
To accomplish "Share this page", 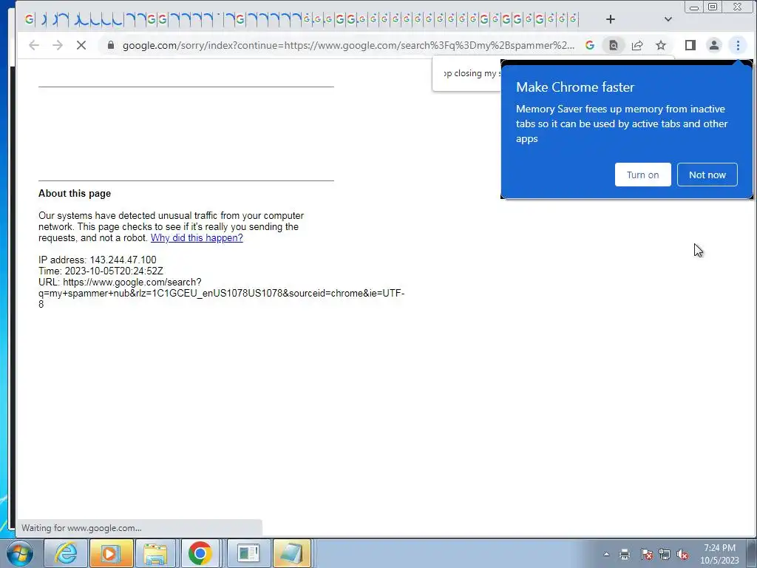I will click(637, 45).
